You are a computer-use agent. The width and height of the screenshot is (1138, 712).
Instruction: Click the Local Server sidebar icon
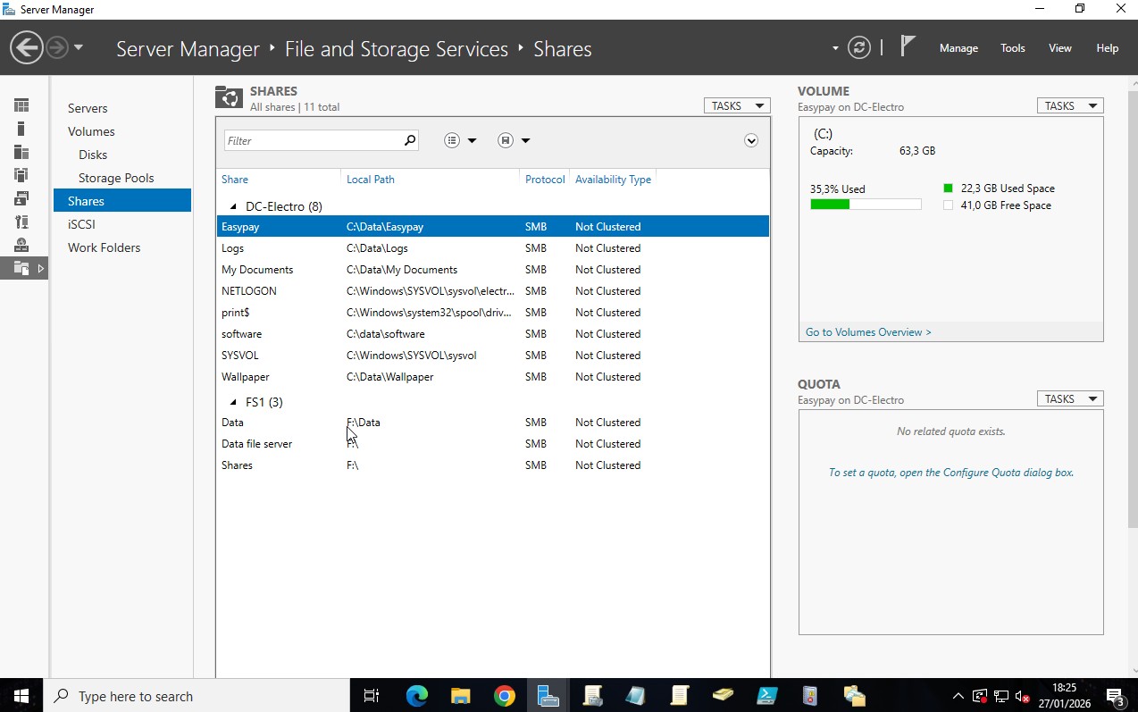click(x=21, y=129)
